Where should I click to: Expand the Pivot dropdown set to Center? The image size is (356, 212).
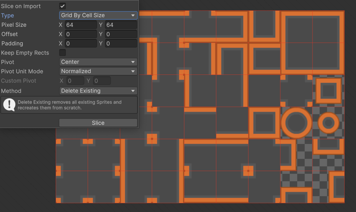[98, 62]
